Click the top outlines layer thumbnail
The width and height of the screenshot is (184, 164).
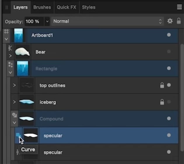[27, 85]
